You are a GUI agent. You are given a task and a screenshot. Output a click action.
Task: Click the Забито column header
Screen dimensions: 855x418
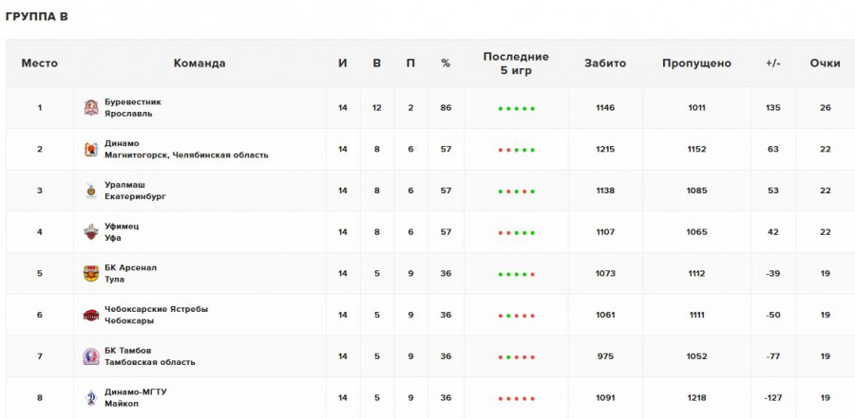(605, 64)
